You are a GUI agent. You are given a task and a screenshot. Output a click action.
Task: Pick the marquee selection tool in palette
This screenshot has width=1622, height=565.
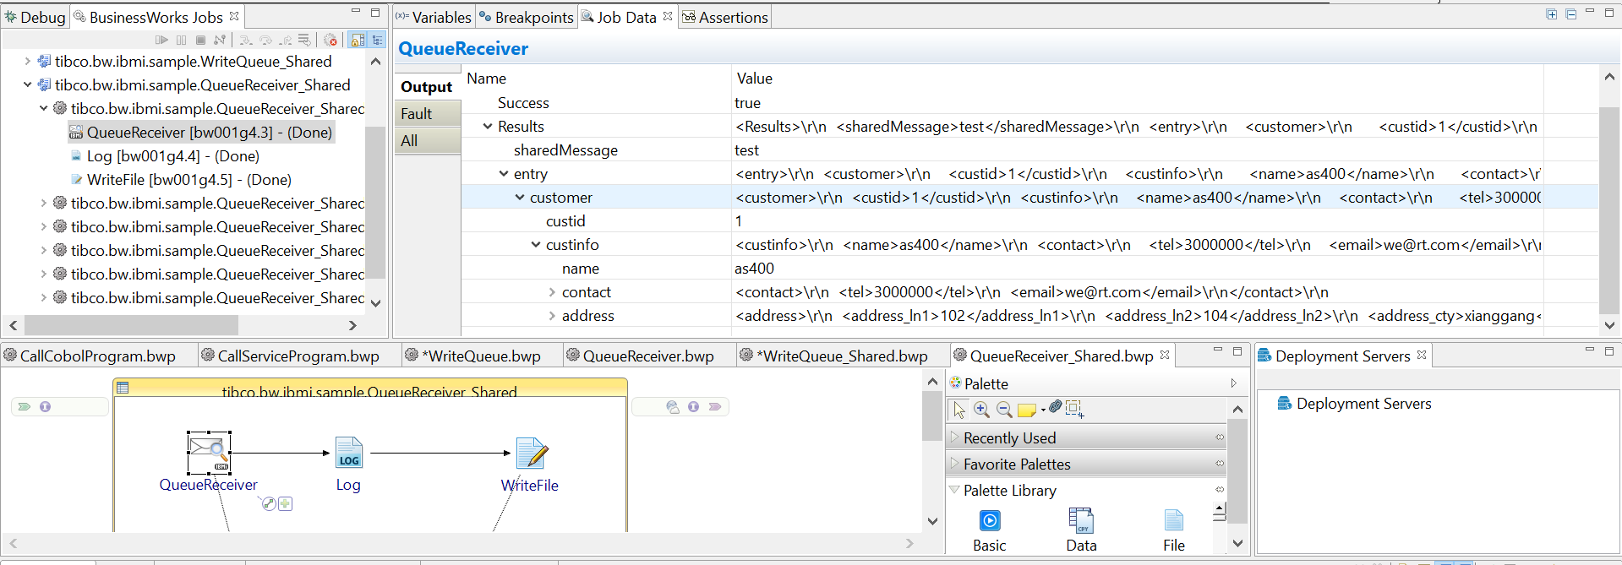click(x=1074, y=409)
